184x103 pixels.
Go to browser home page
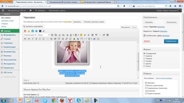[x=175, y=6]
